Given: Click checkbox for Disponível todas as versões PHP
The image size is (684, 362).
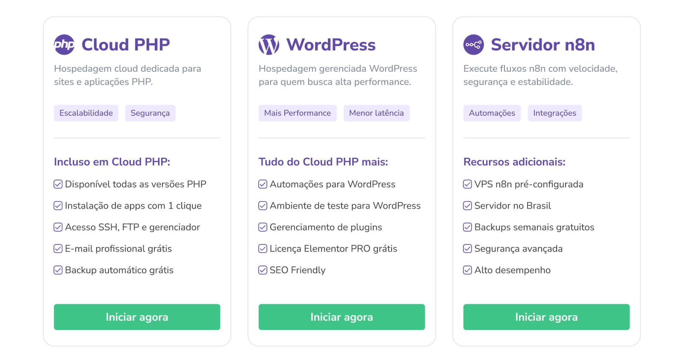Looking at the screenshot, I should coord(58,184).
